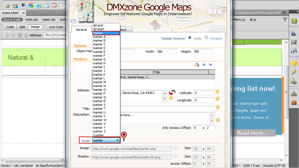Open the green table layout panel icon

point(294,42)
